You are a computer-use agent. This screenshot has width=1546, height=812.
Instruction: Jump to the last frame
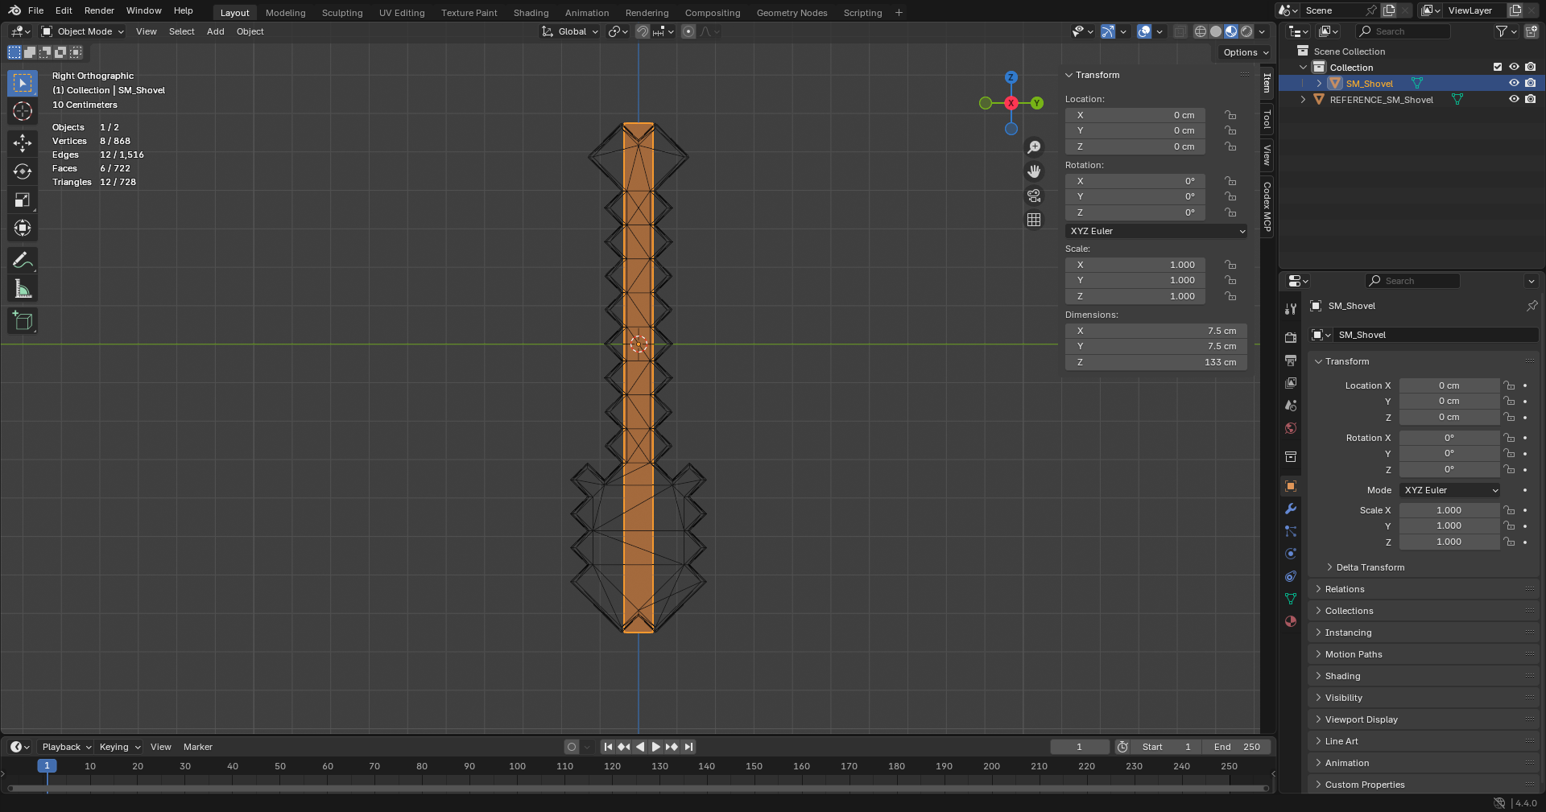(688, 747)
